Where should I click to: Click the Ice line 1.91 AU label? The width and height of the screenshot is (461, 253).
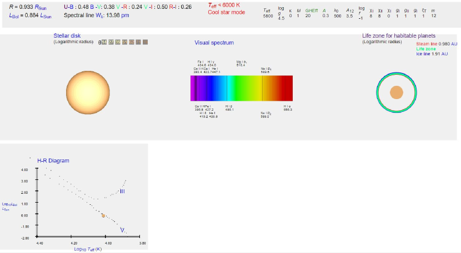432,54
